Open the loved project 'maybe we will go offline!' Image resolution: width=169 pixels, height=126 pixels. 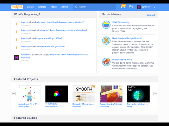click(49, 38)
